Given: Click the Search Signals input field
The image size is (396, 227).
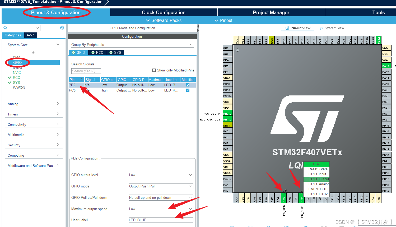Looking at the screenshot, I should pos(86,71).
